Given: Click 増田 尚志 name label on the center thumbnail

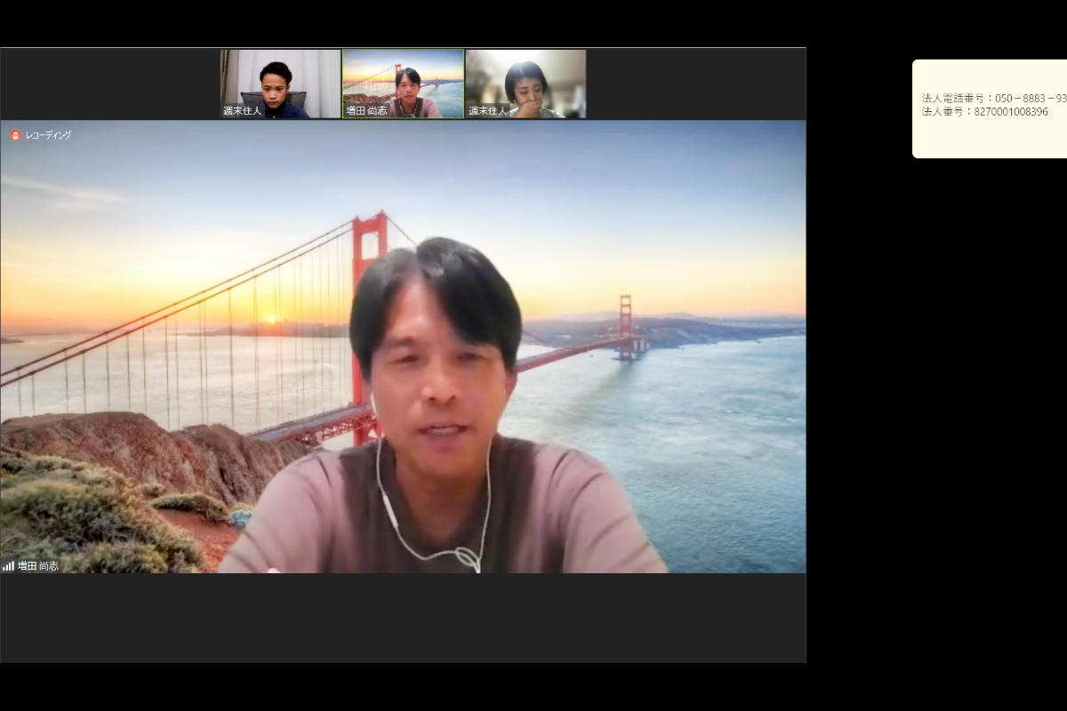Looking at the screenshot, I should tap(366, 111).
